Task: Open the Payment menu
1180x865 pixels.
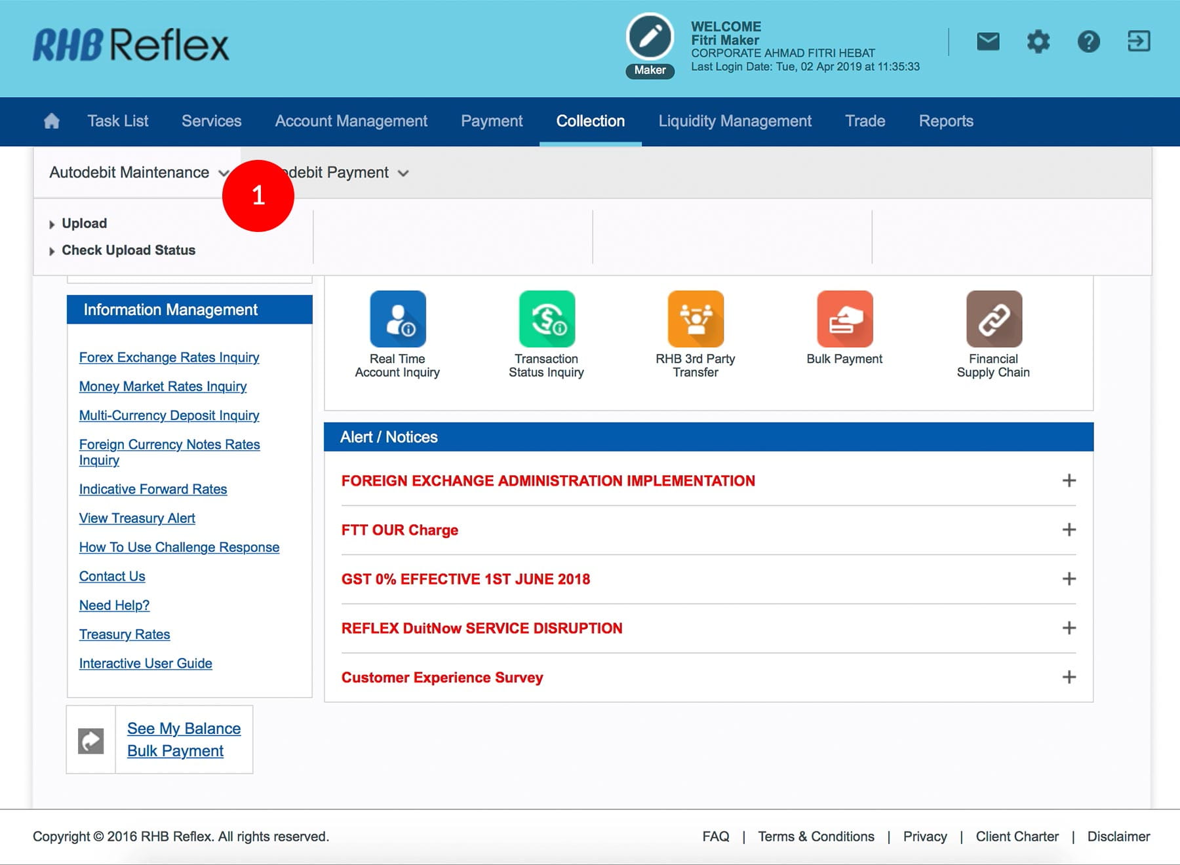Action: tap(492, 121)
